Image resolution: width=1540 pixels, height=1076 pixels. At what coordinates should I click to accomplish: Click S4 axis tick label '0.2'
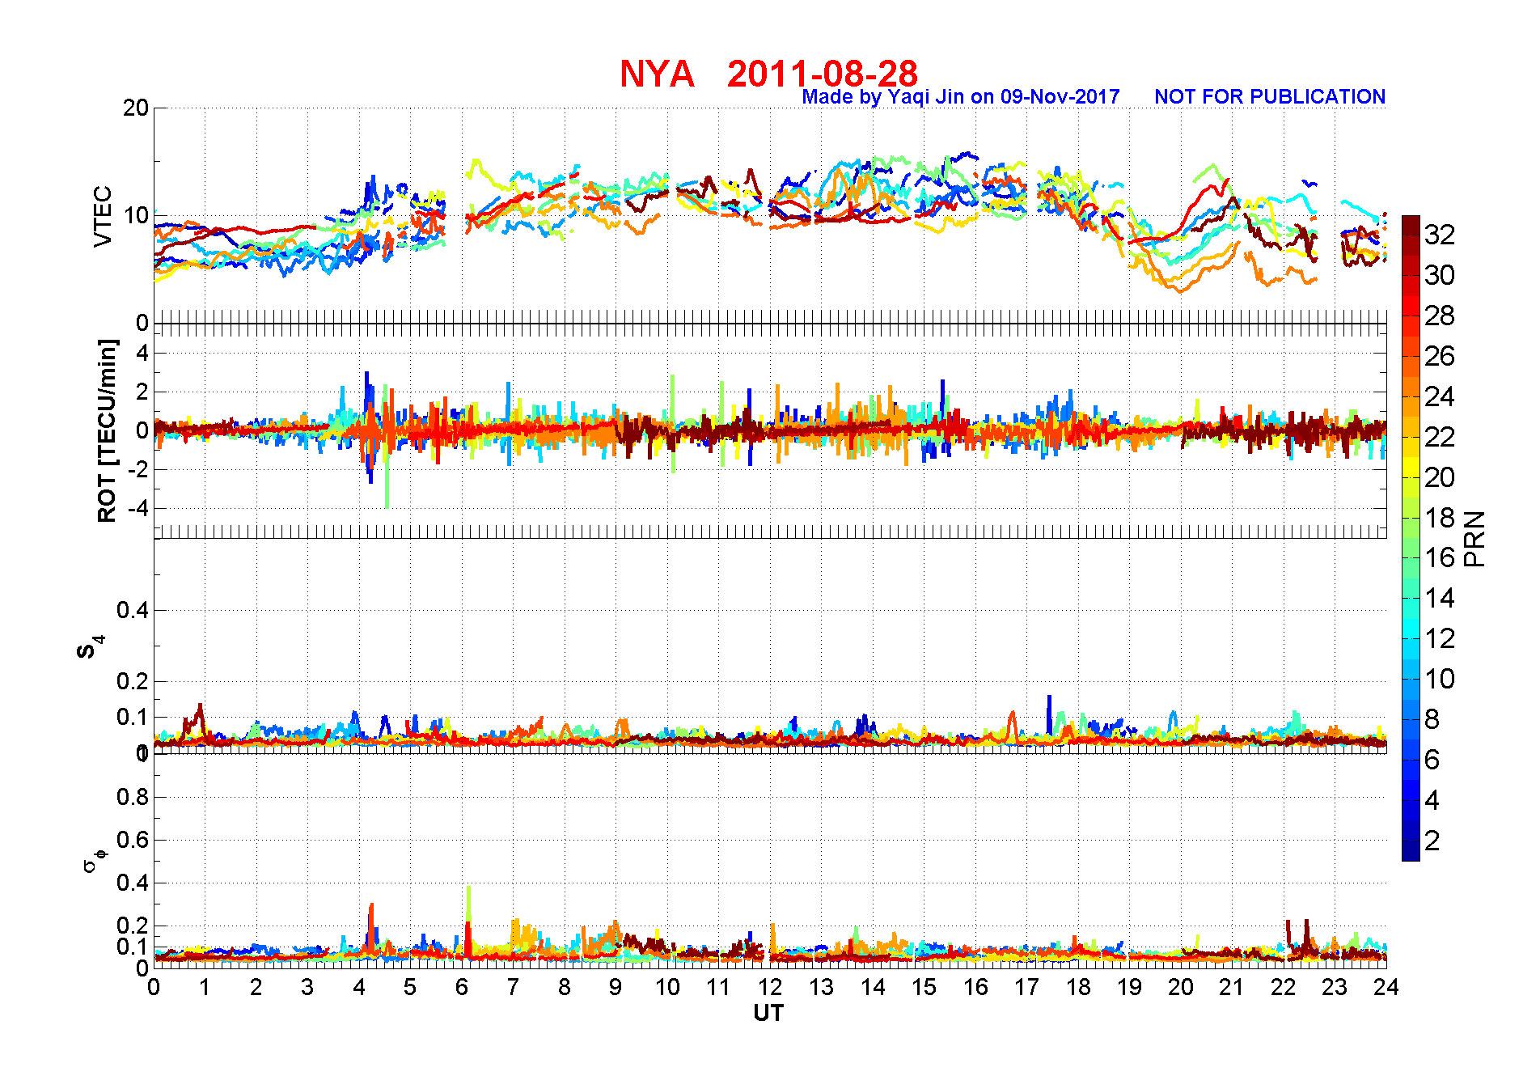coord(133,681)
